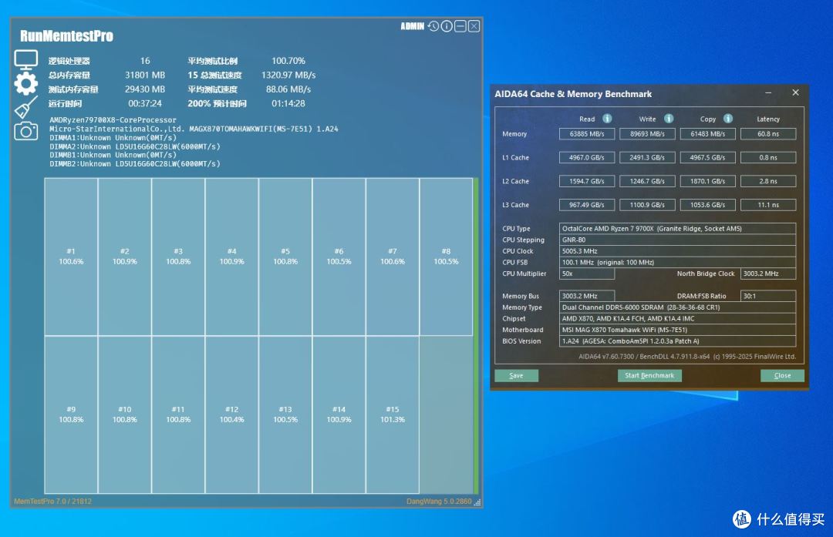This screenshot has width=833, height=537.
Task: Select memory test block #3
Action: pyautogui.click(x=178, y=257)
